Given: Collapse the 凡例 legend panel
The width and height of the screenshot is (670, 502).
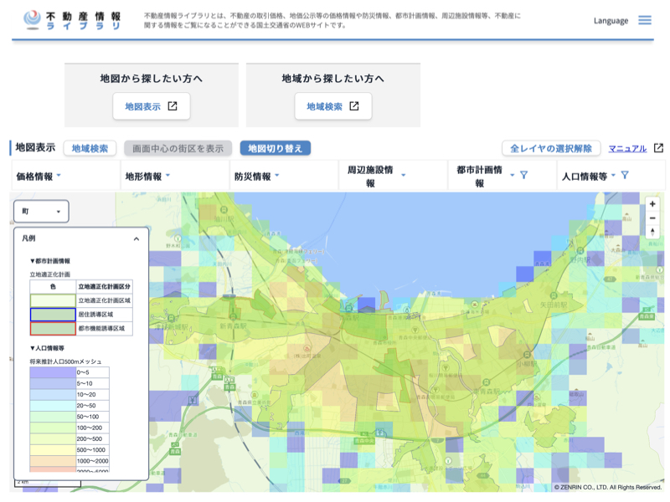Looking at the screenshot, I should 137,238.
